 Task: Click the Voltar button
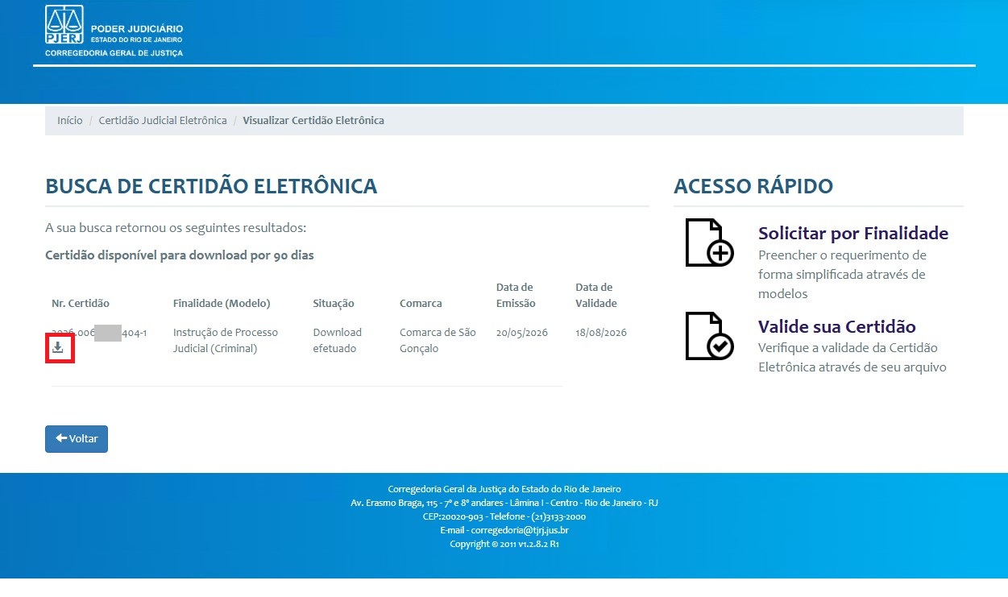click(77, 439)
